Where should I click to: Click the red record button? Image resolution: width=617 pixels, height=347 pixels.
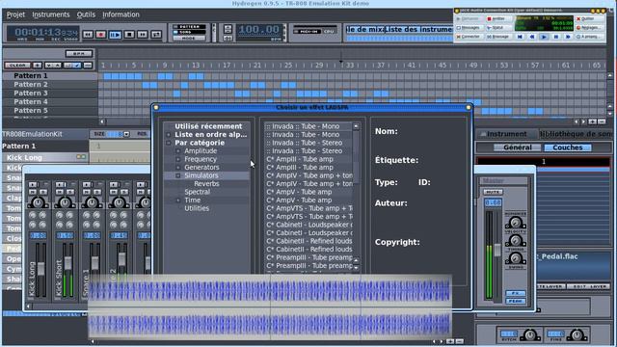[x=101, y=35]
